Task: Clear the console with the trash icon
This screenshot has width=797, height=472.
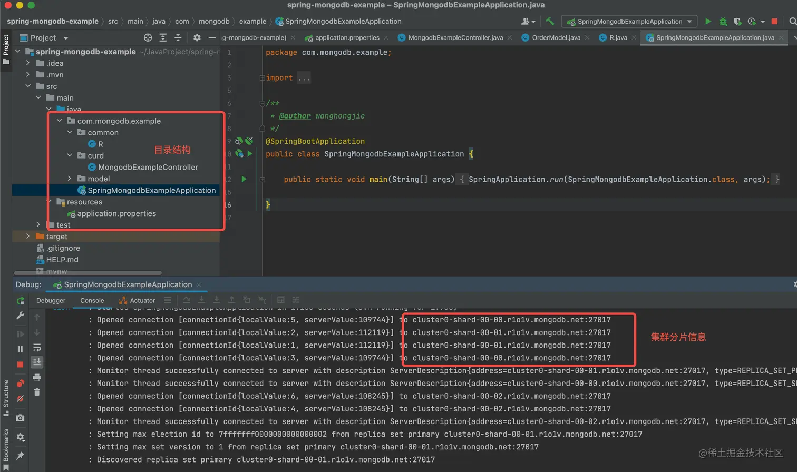Action: (x=37, y=392)
